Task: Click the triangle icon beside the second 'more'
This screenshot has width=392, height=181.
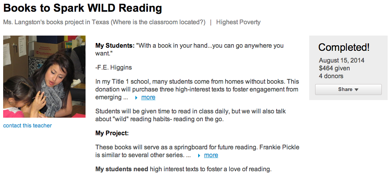Action: (x=199, y=155)
